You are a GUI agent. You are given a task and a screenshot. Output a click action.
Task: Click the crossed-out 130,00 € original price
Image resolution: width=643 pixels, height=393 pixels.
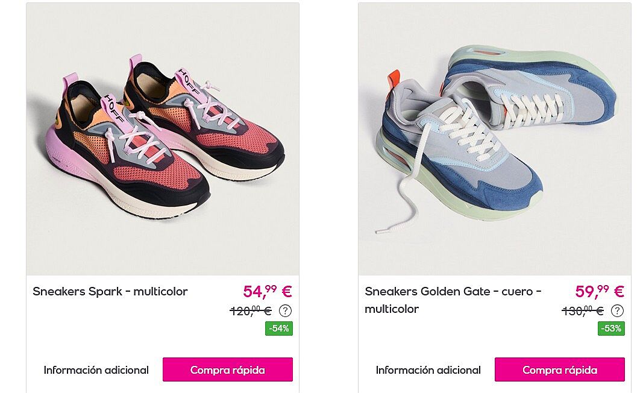[x=583, y=311]
